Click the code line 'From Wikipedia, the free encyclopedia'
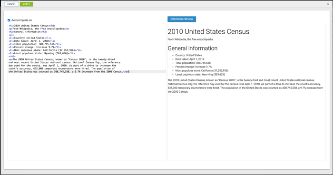 coord(39,29)
